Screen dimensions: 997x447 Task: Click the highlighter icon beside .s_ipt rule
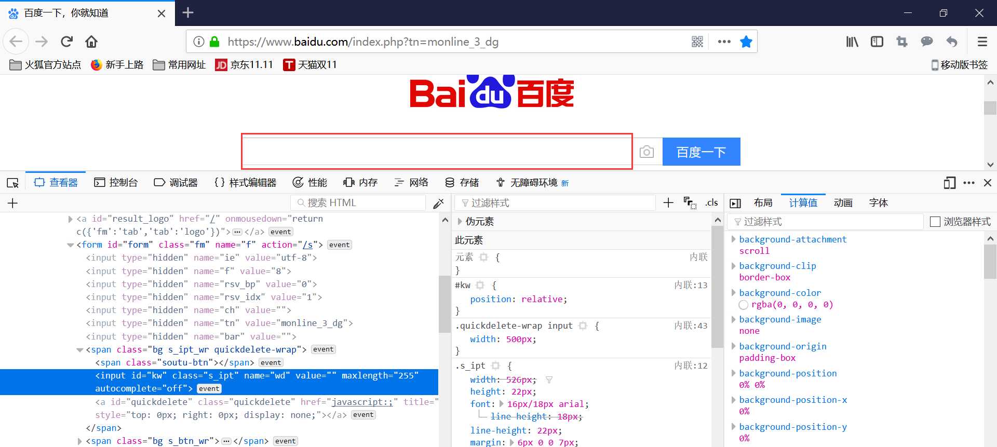tap(495, 365)
